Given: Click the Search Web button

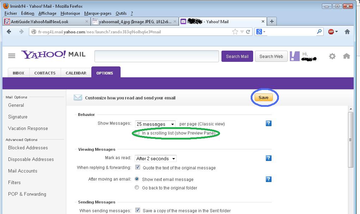Looking at the screenshot, I should pyautogui.click(x=271, y=56).
